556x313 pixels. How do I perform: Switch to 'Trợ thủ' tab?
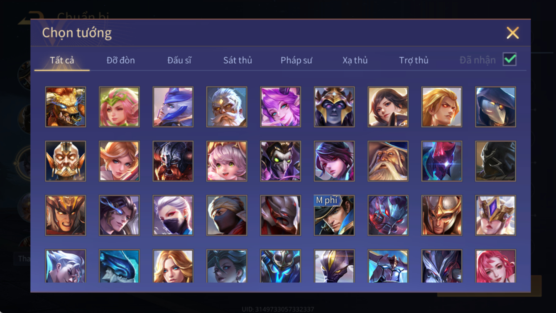click(x=414, y=60)
